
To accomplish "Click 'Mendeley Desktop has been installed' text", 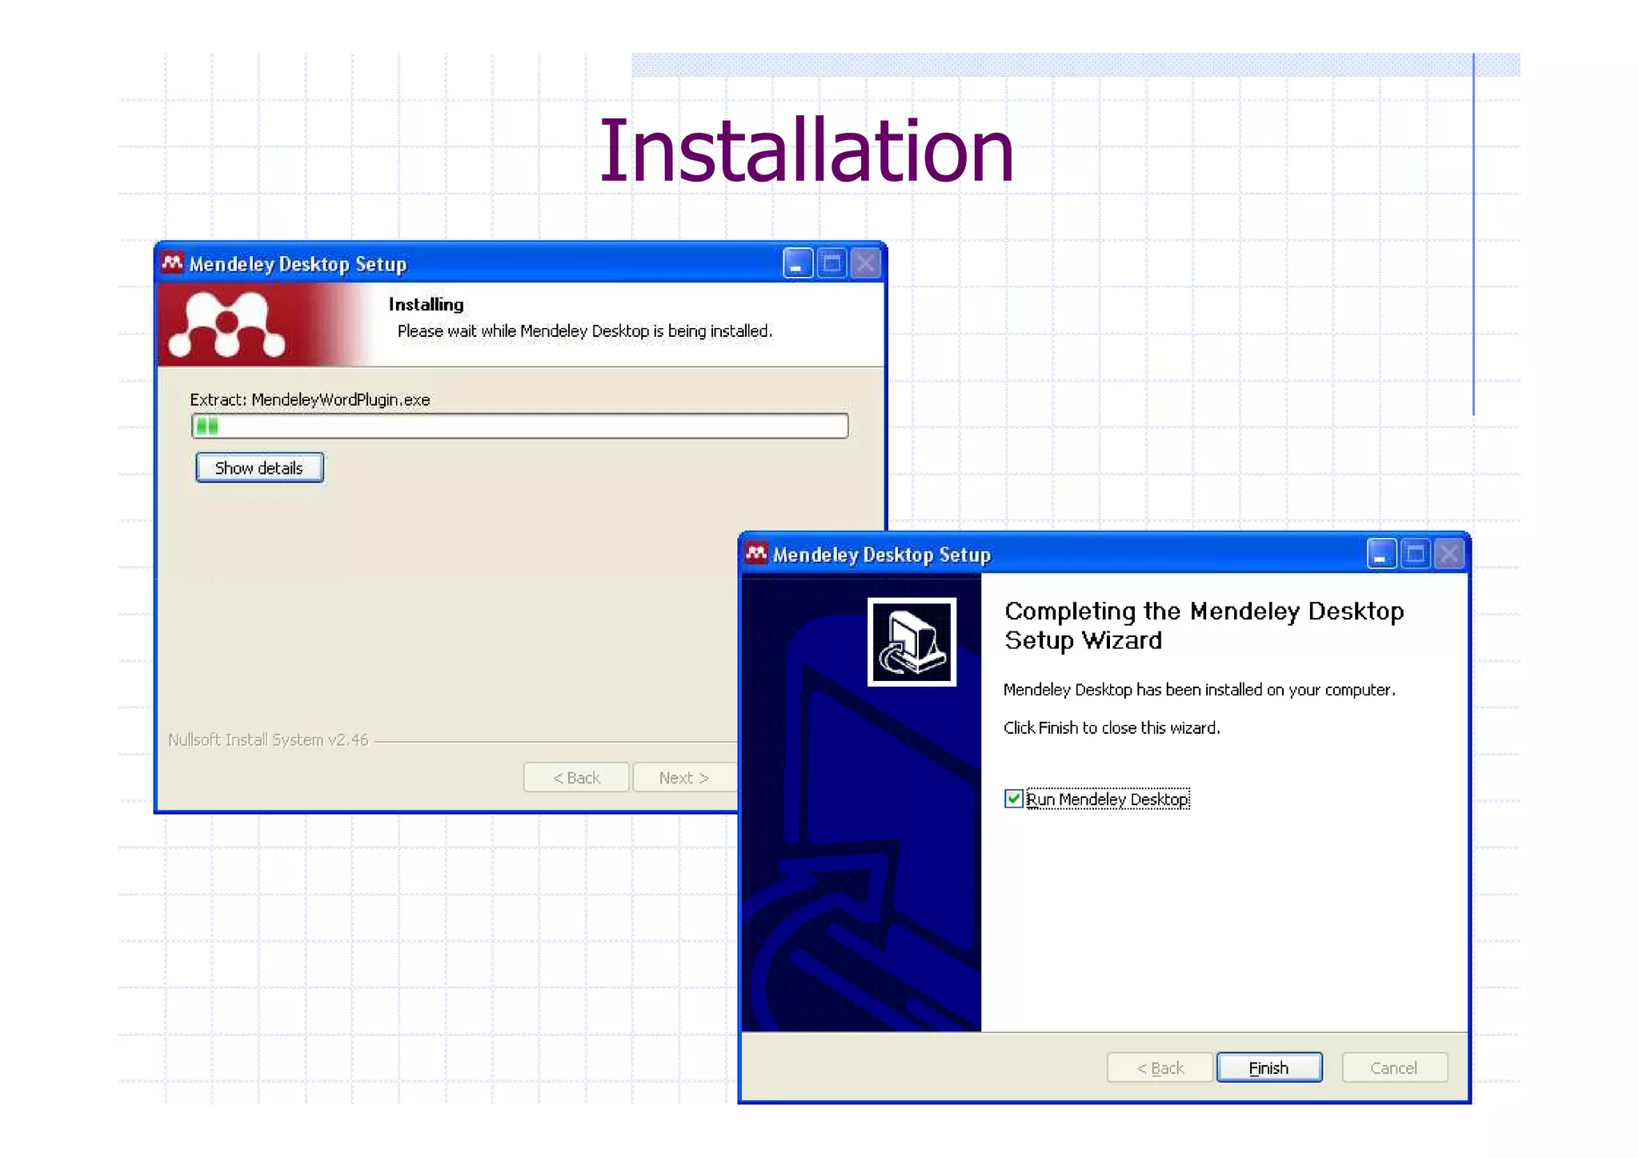I will tap(1199, 689).
